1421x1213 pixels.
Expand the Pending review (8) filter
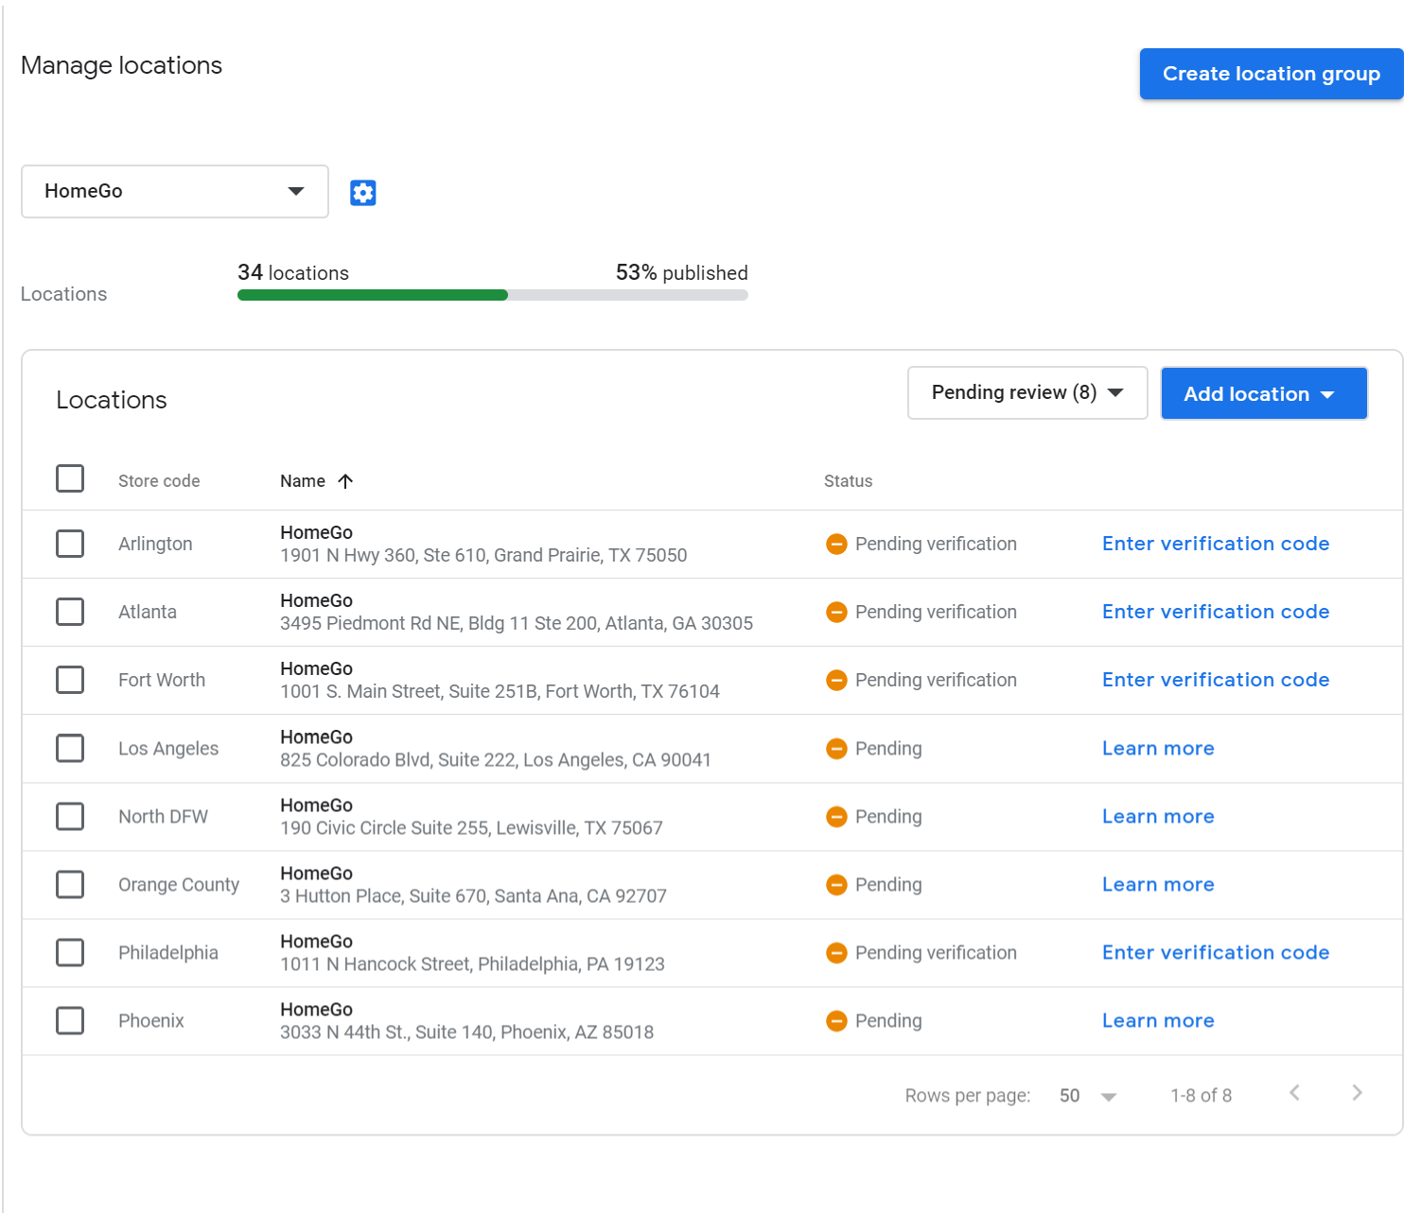point(1026,393)
